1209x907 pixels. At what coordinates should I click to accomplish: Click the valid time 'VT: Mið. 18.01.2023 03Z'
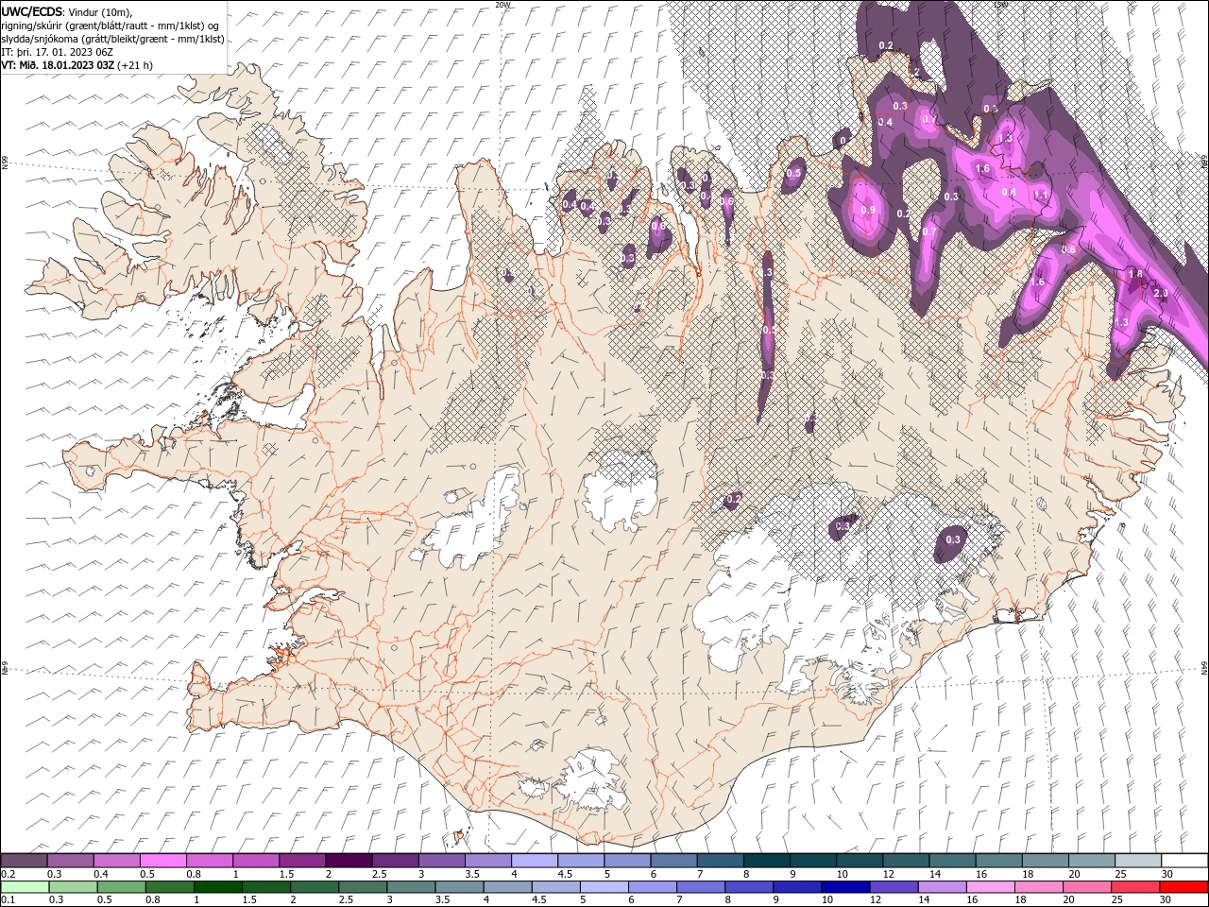point(57,65)
